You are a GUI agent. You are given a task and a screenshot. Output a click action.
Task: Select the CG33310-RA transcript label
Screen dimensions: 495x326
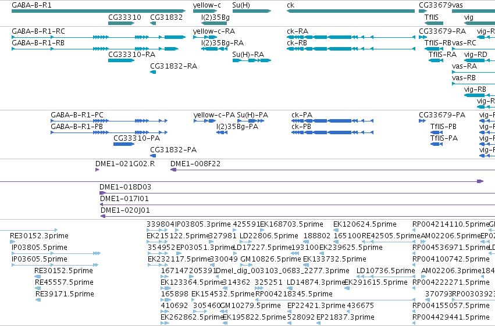click(x=131, y=55)
